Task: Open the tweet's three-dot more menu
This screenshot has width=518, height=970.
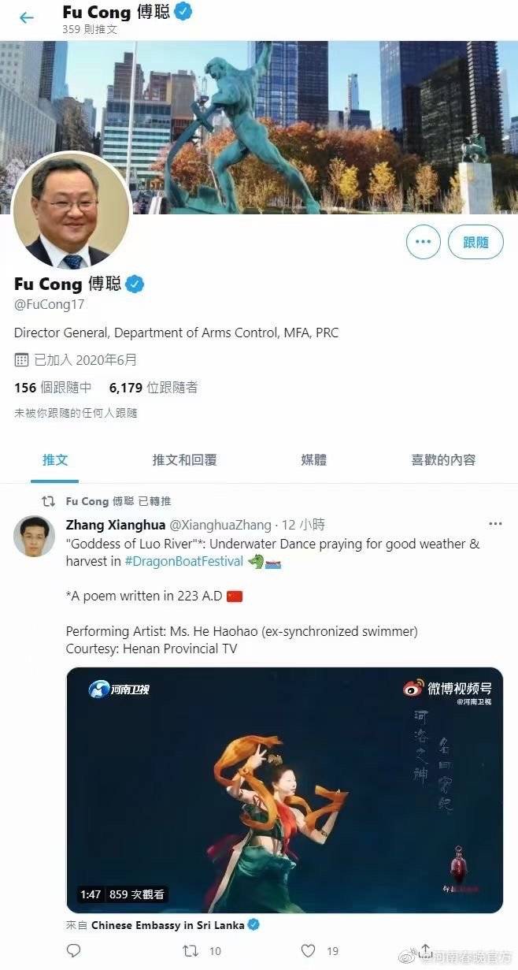Action: pos(495,524)
